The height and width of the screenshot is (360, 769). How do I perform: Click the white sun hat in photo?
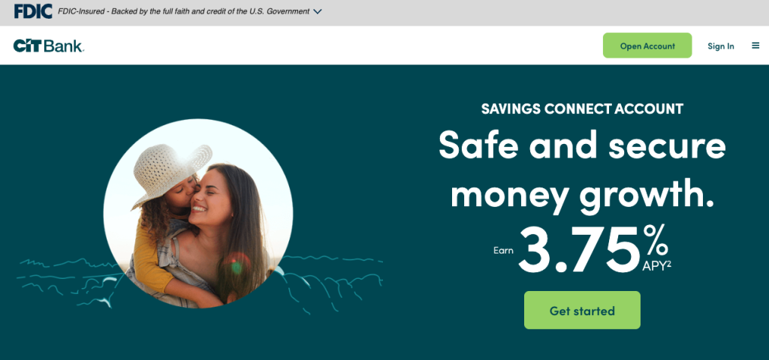click(172, 172)
